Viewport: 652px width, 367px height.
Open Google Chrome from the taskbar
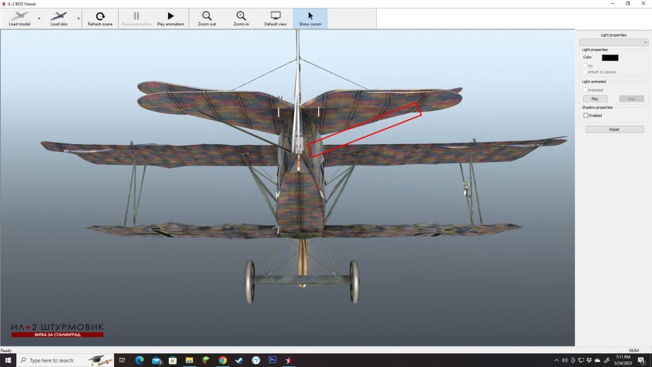tap(222, 360)
